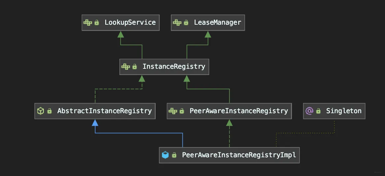Select the LeaseManager node label
The height and width of the screenshot is (176, 385).
point(217,23)
